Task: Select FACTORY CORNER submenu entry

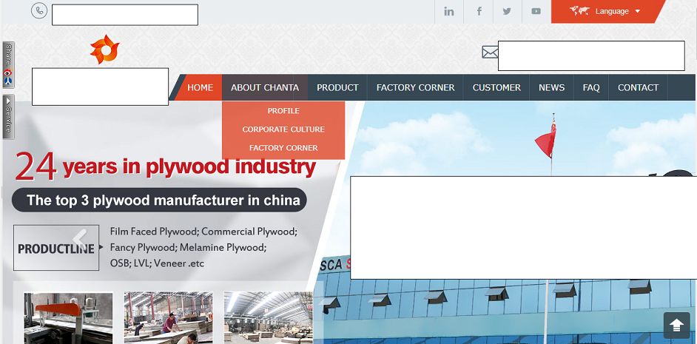Action: pos(283,148)
